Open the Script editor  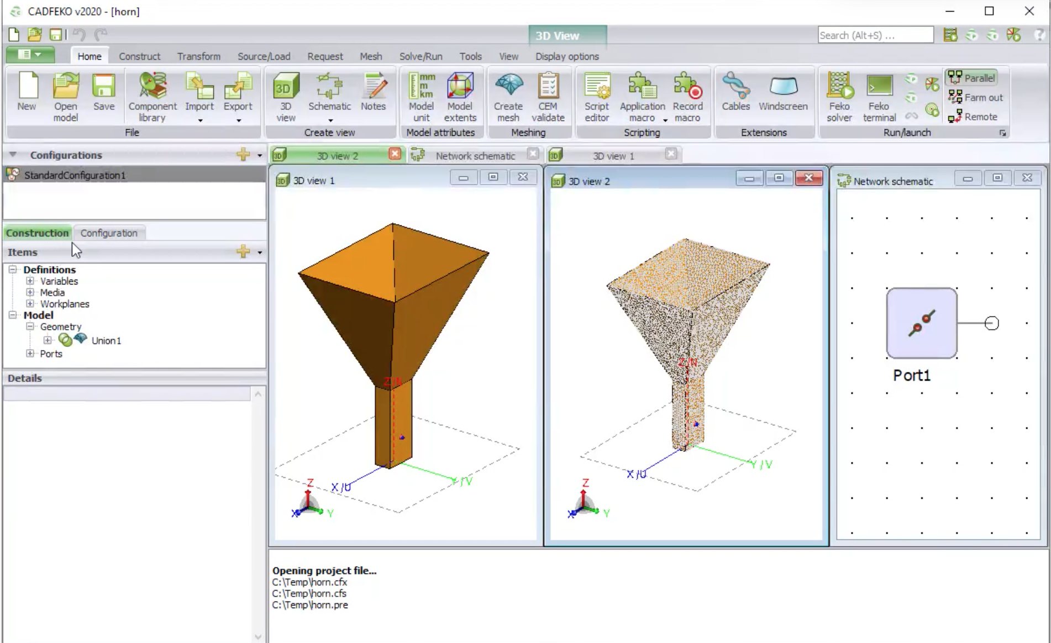coord(597,97)
